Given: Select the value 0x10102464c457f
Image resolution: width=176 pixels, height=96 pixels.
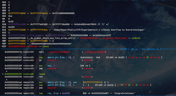Looking at the screenshot, I should click(102, 35).
